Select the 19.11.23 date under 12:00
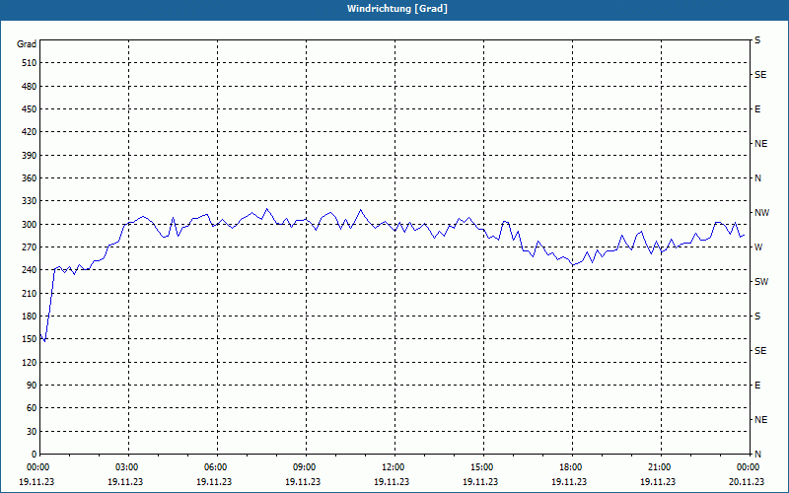This screenshot has height=493, width=789. coord(392,482)
